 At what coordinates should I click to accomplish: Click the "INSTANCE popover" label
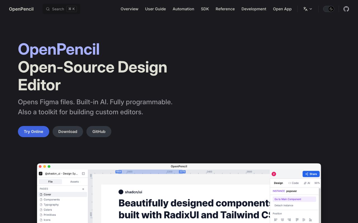tap(285, 191)
